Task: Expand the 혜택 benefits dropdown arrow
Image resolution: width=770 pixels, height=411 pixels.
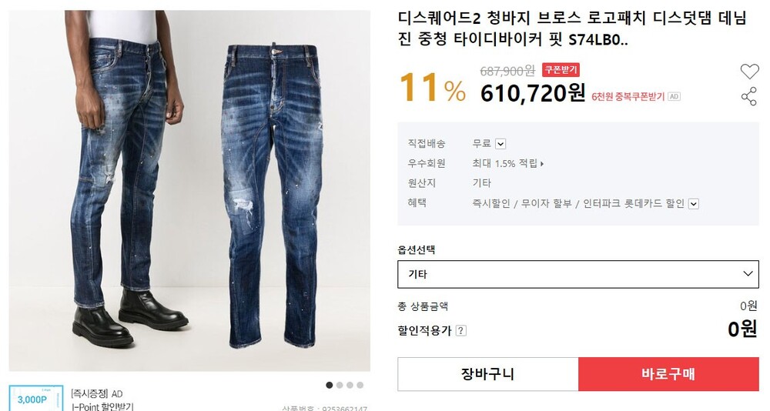Action: pos(694,204)
